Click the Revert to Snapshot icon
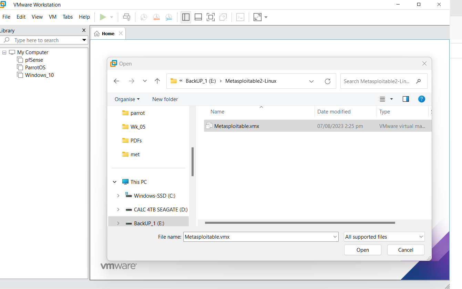Viewport: 462px width, 289px height. coord(156,17)
